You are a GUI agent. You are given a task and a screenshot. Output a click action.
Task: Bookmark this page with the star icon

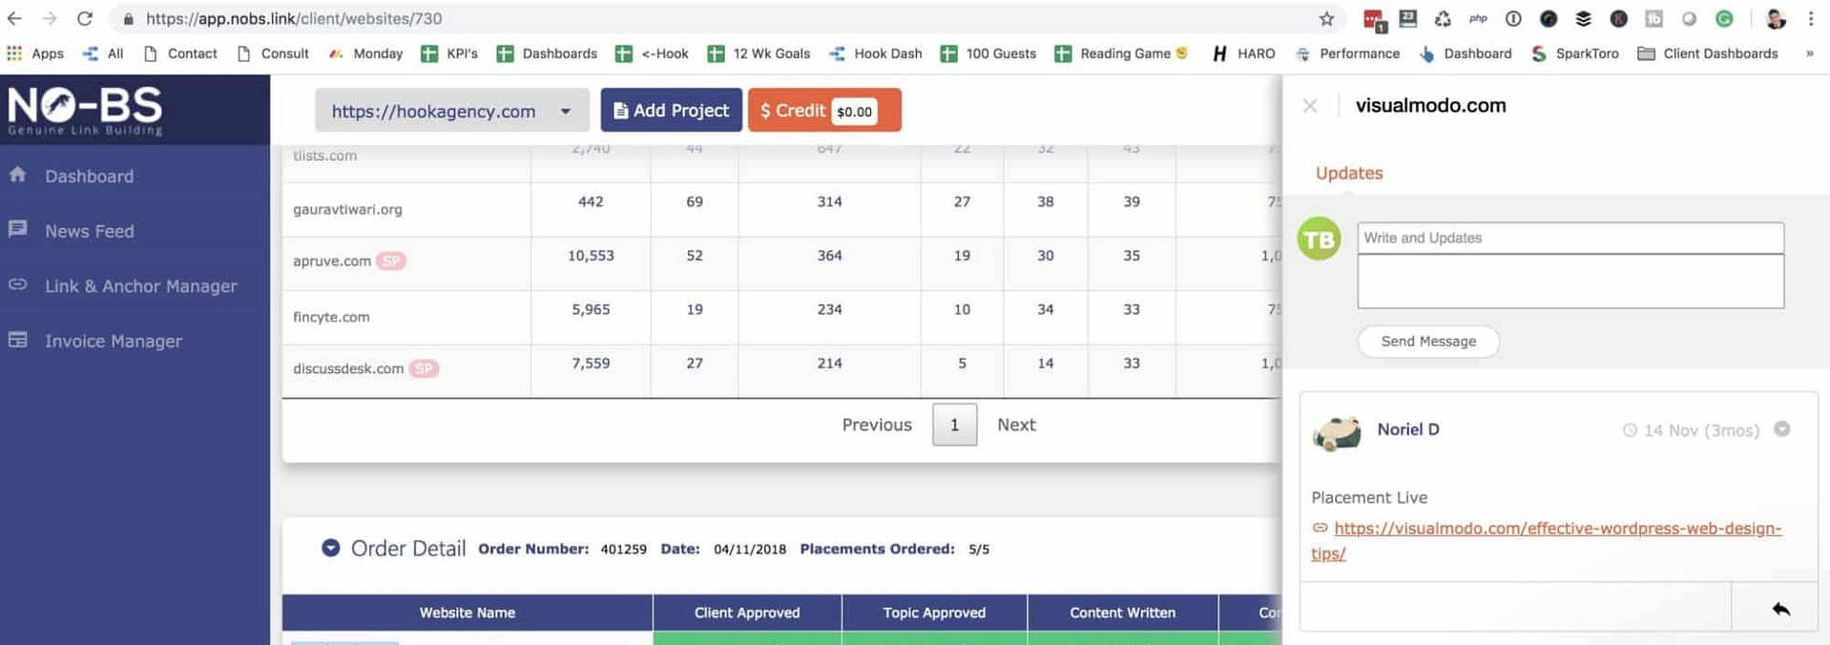(1326, 18)
